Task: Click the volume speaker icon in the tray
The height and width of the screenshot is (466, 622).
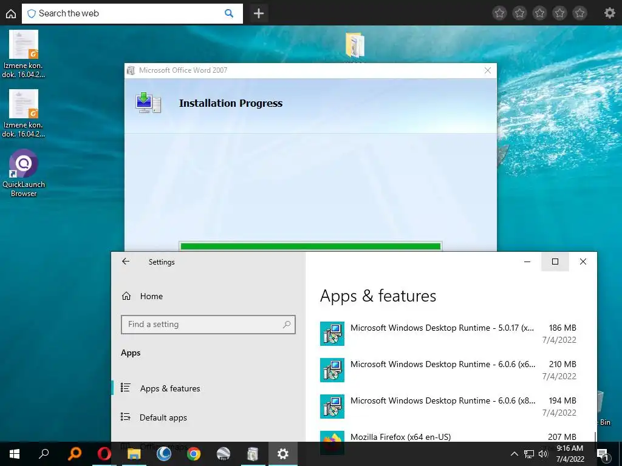Action: coord(542,454)
